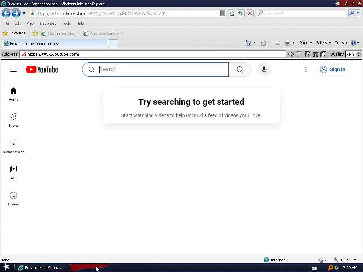This screenshot has width=363, height=272.
Task: Click the Sign in button
Action: (333, 69)
